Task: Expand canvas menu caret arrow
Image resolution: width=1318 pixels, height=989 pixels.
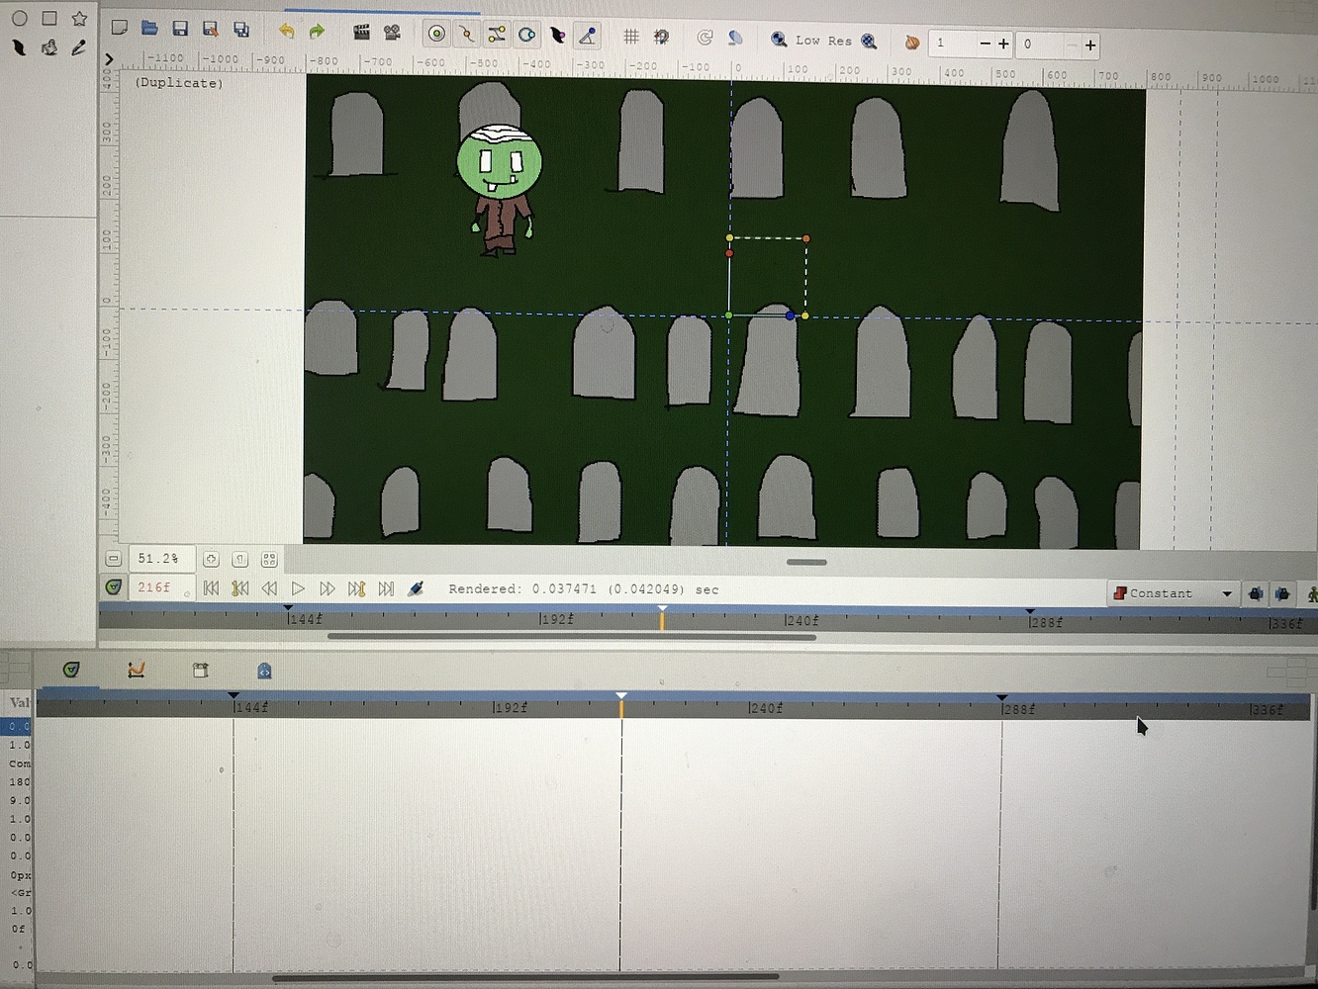Action: [x=109, y=59]
